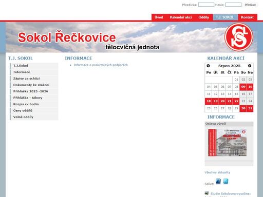
Task: Select calendar day 10
Action: pyautogui.click(x=250, y=87)
